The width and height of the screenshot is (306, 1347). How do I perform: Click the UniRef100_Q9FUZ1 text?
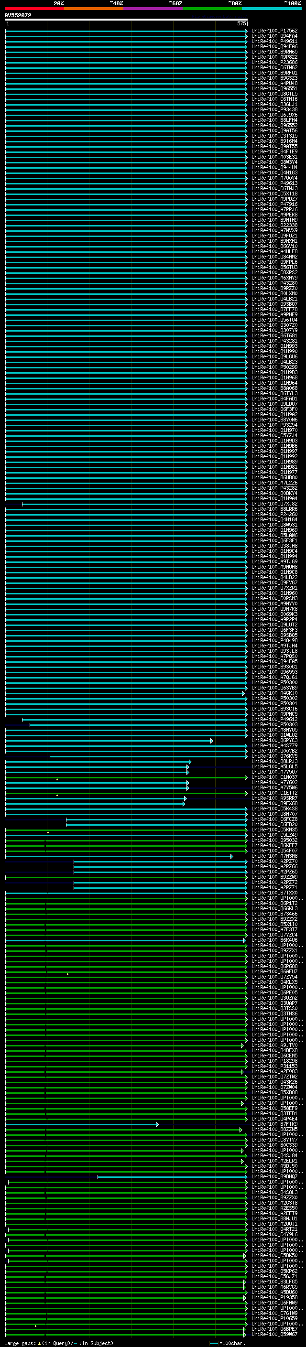coord(274,236)
